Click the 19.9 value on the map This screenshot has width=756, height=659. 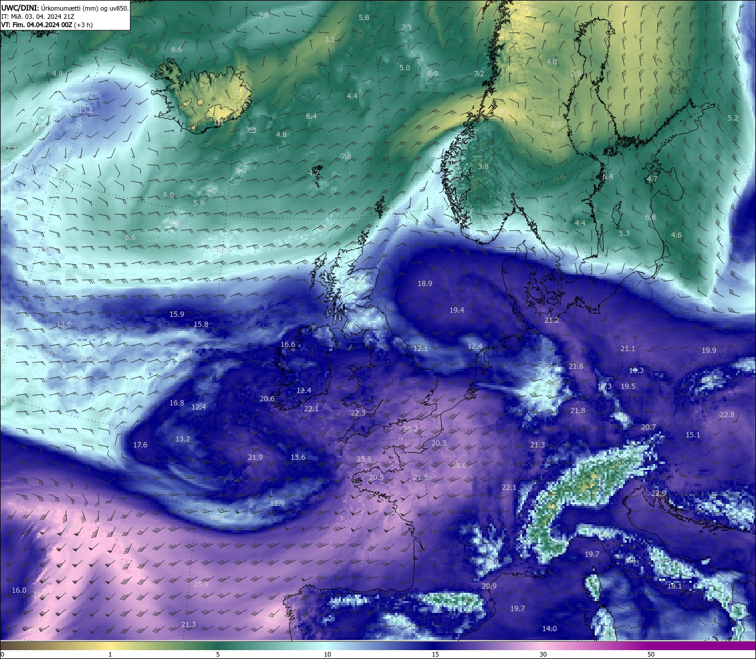pos(709,350)
